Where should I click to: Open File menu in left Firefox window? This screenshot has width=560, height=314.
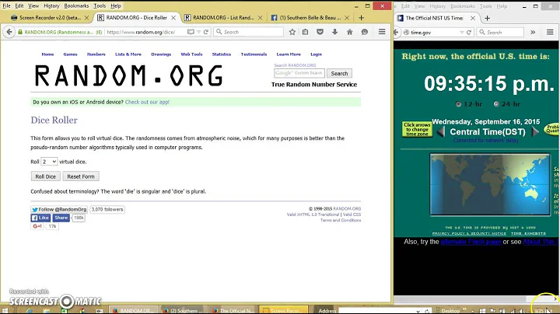[x=6, y=5]
